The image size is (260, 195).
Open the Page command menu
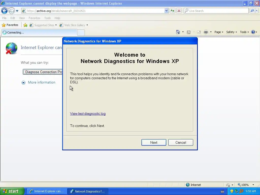219,32
